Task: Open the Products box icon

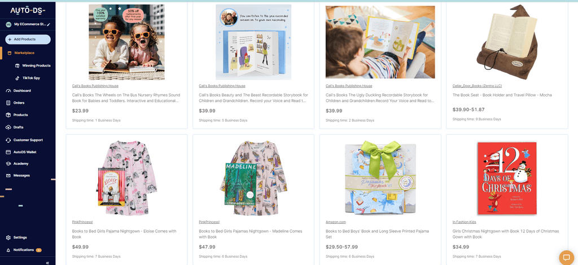Action: [x=8, y=115]
